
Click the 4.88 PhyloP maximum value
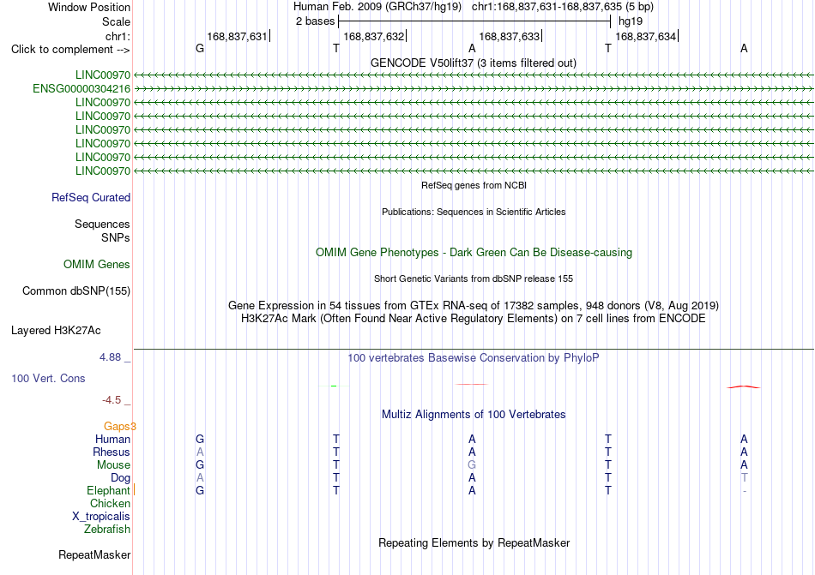click(x=110, y=357)
